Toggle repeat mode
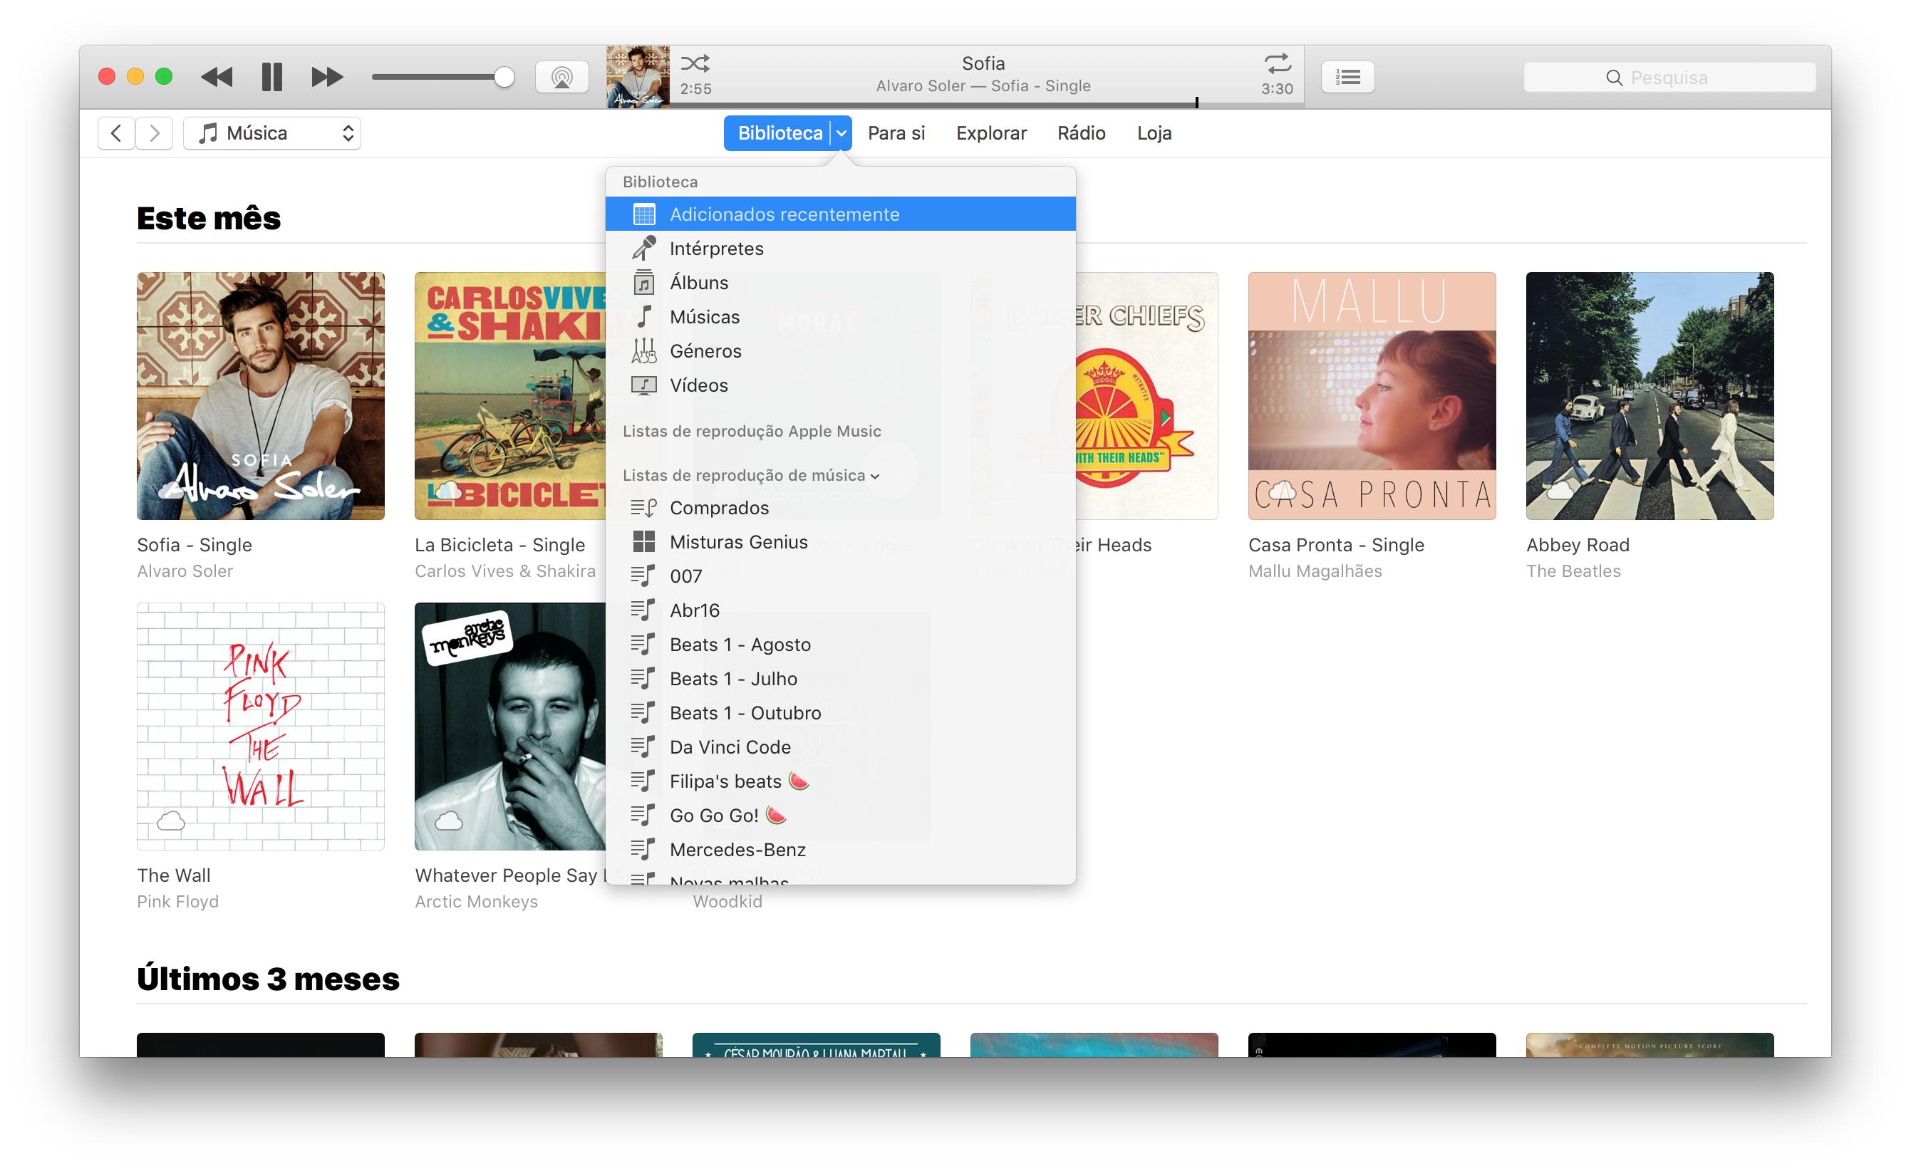The height and width of the screenshot is (1171, 1911). click(x=1277, y=63)
